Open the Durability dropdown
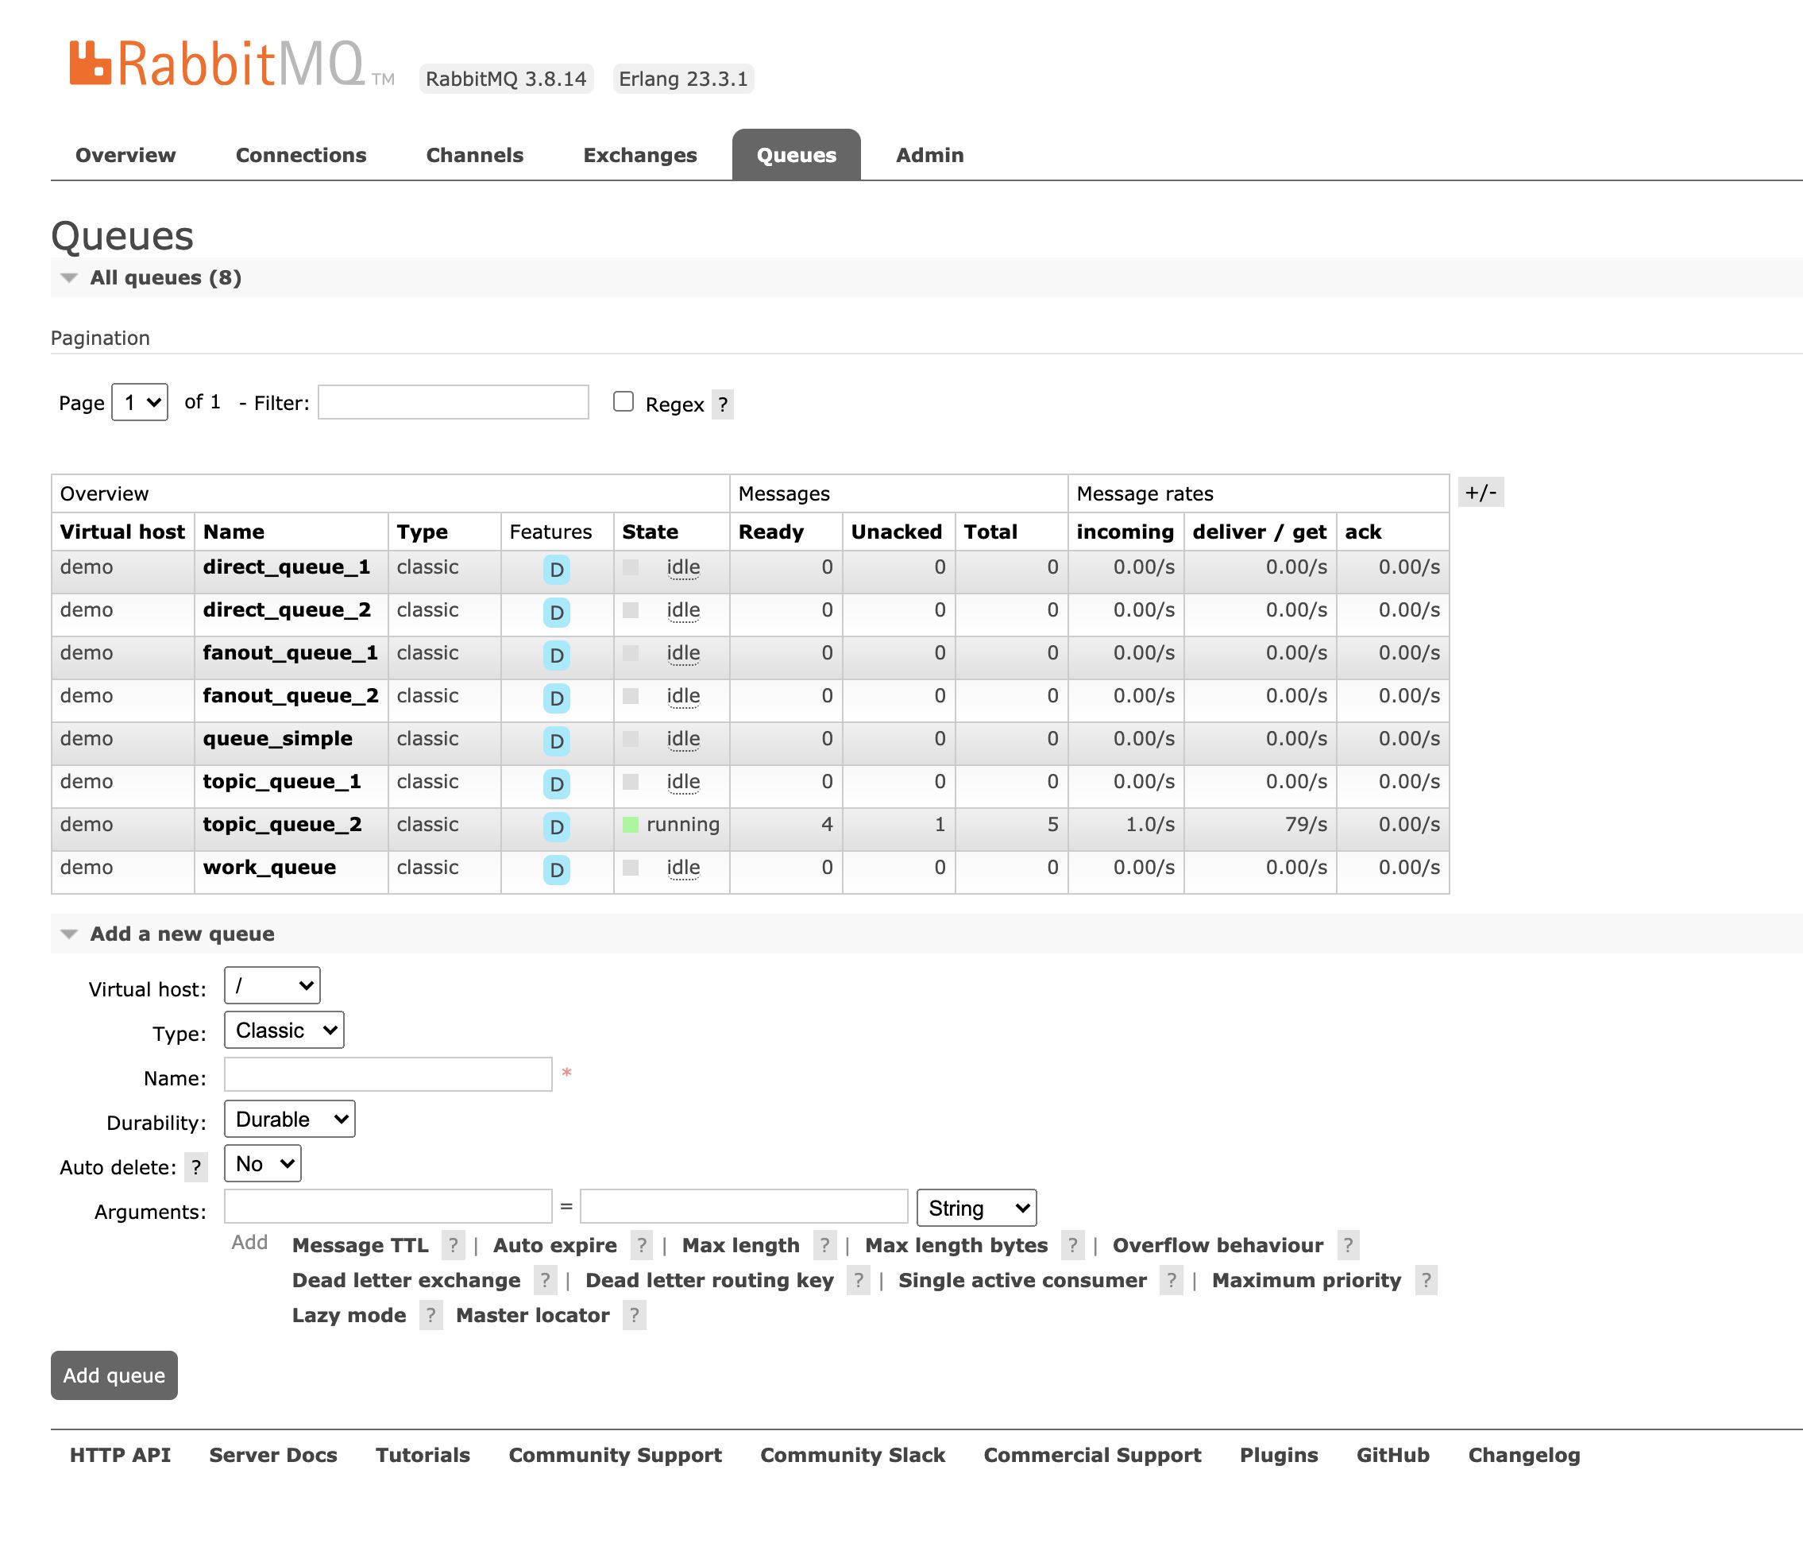The height and width of the screenshot is (1551, 1803). tap(289, 1120)
